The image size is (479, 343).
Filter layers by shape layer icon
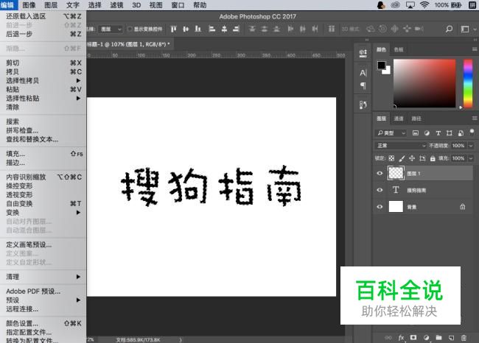pos(449,133)
